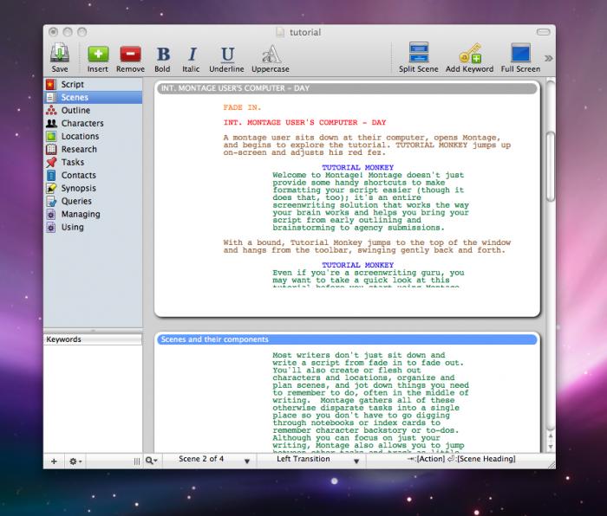The width and height of the screenshot is (607, 516).
Task: Select the 'Scenes and their components' header
Action: [347, 339]
